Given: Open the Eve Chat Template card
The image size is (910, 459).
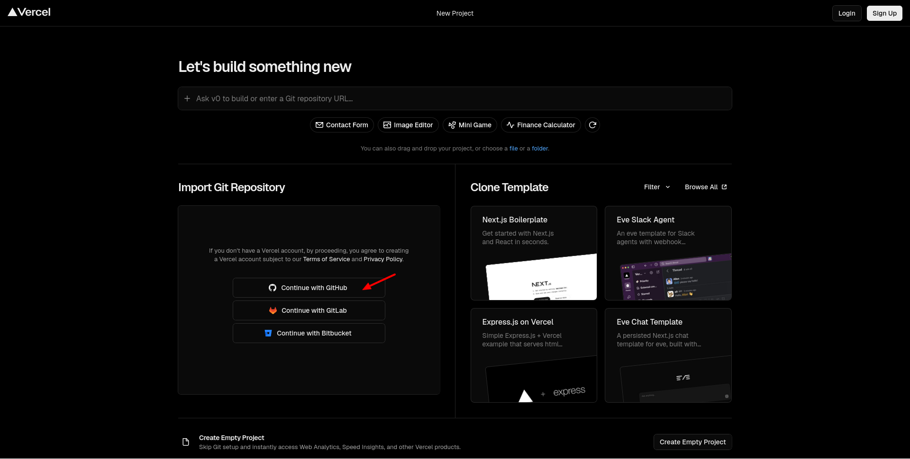Looking at the screenshot, I should 668,355.
